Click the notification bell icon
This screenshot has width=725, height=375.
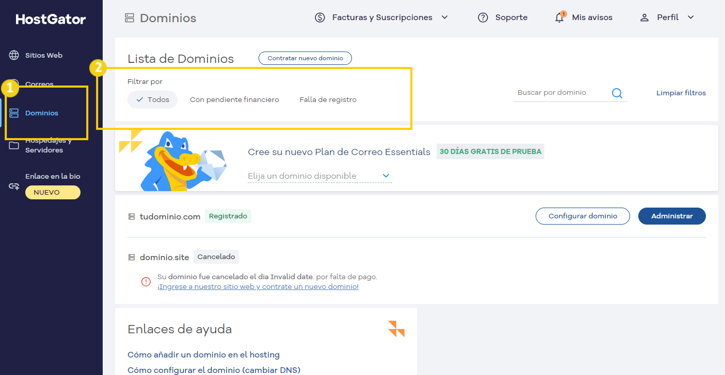pos(559,18)
